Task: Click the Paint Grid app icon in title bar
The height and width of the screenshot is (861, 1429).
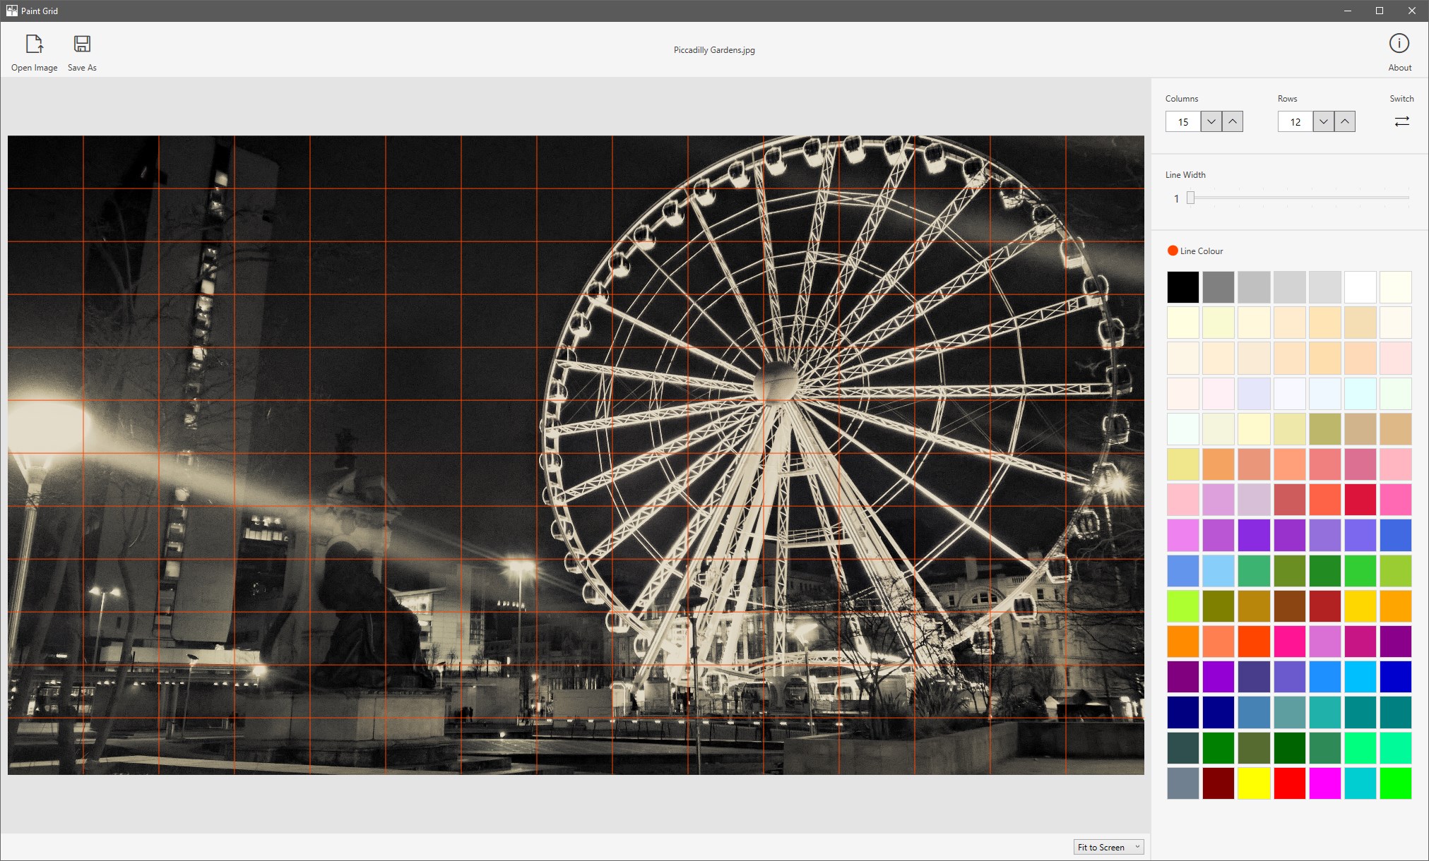Action: pyautogui.click(x=11, y=11)
